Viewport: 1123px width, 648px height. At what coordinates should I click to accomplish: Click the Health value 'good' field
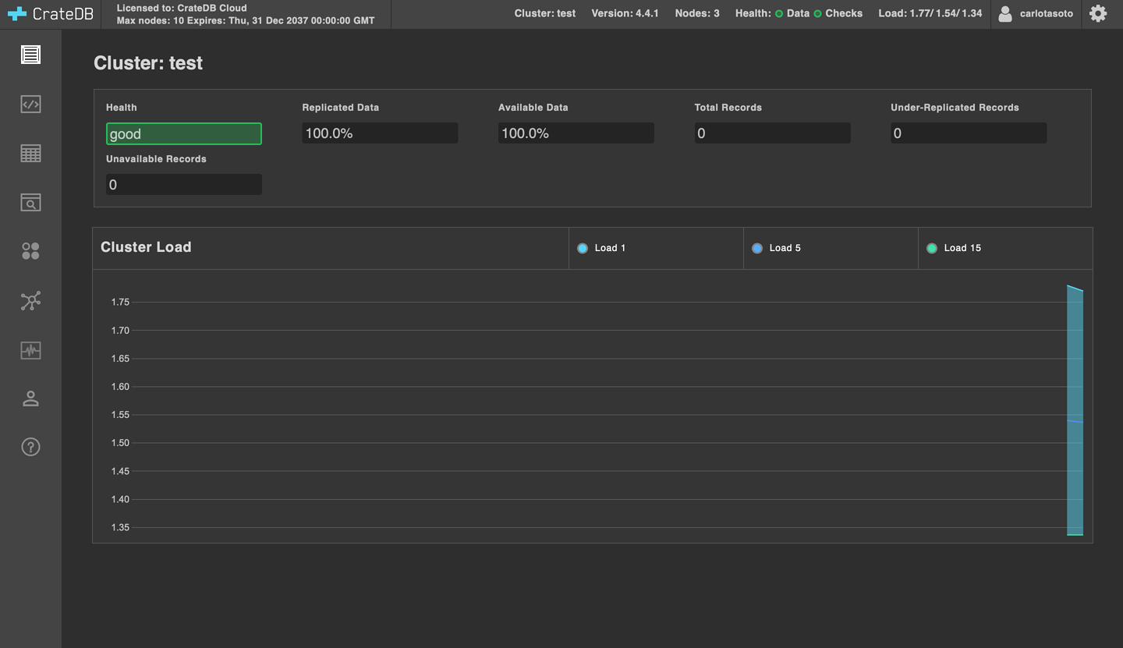[x=184, y=133]
